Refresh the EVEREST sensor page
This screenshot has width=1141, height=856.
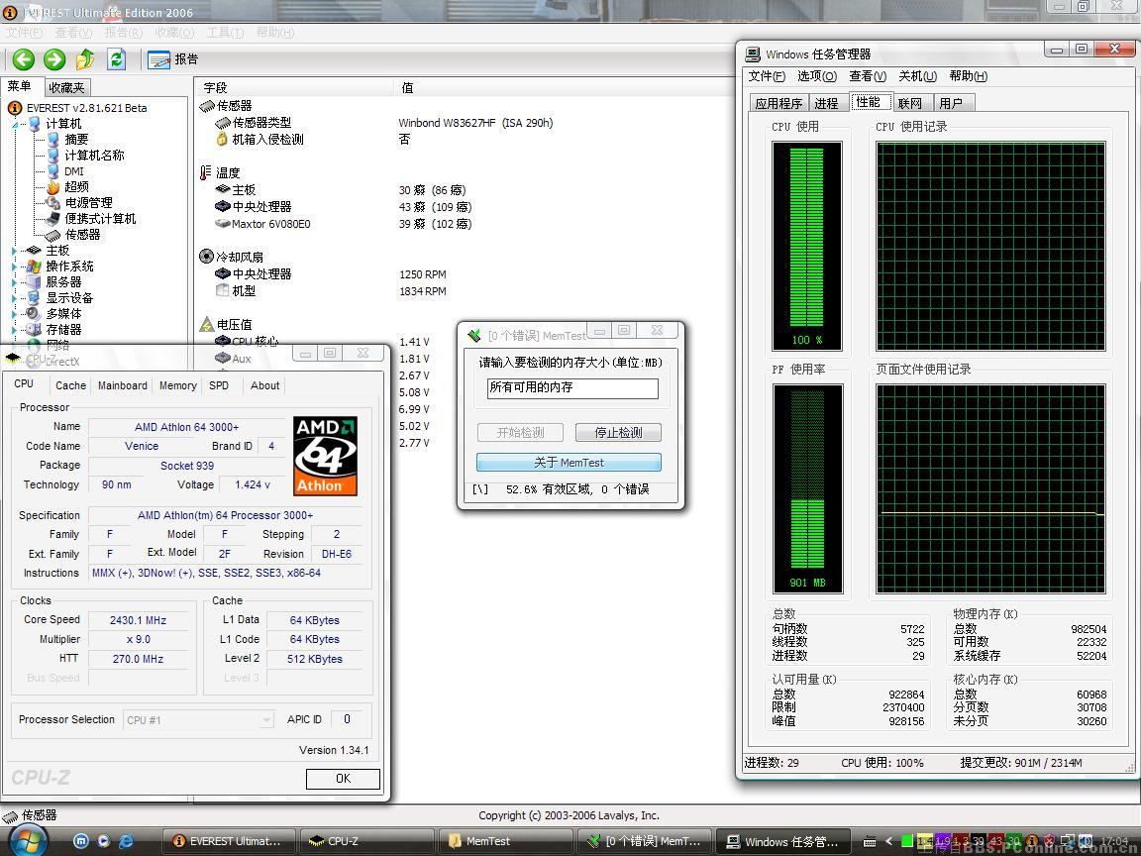pos(117,59)
